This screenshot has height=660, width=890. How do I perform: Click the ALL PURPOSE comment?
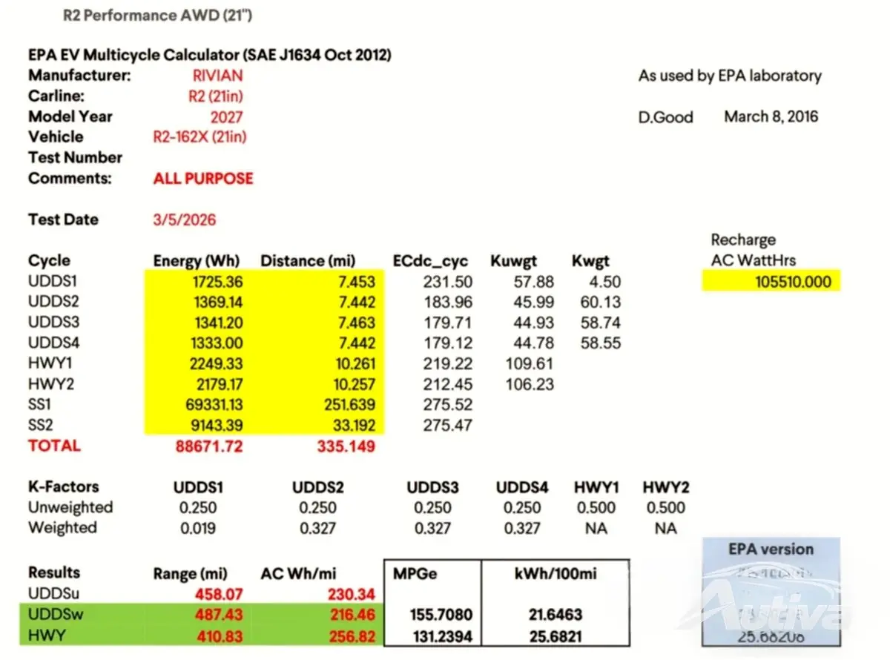pos(203,179)
